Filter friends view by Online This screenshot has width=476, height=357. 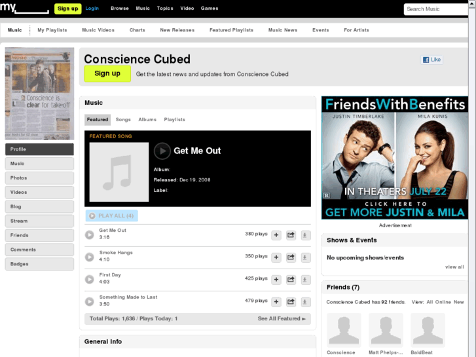443,302
